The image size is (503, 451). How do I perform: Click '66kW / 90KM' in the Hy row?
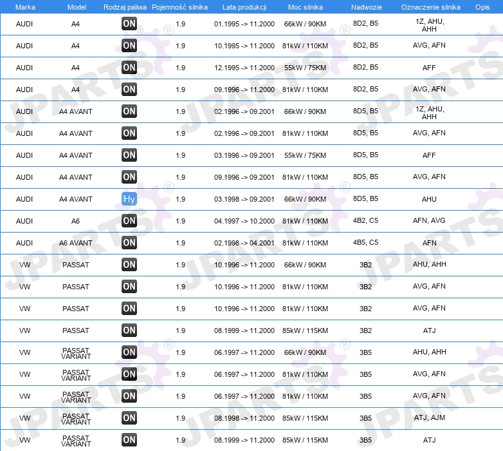[x=305, y=199]
